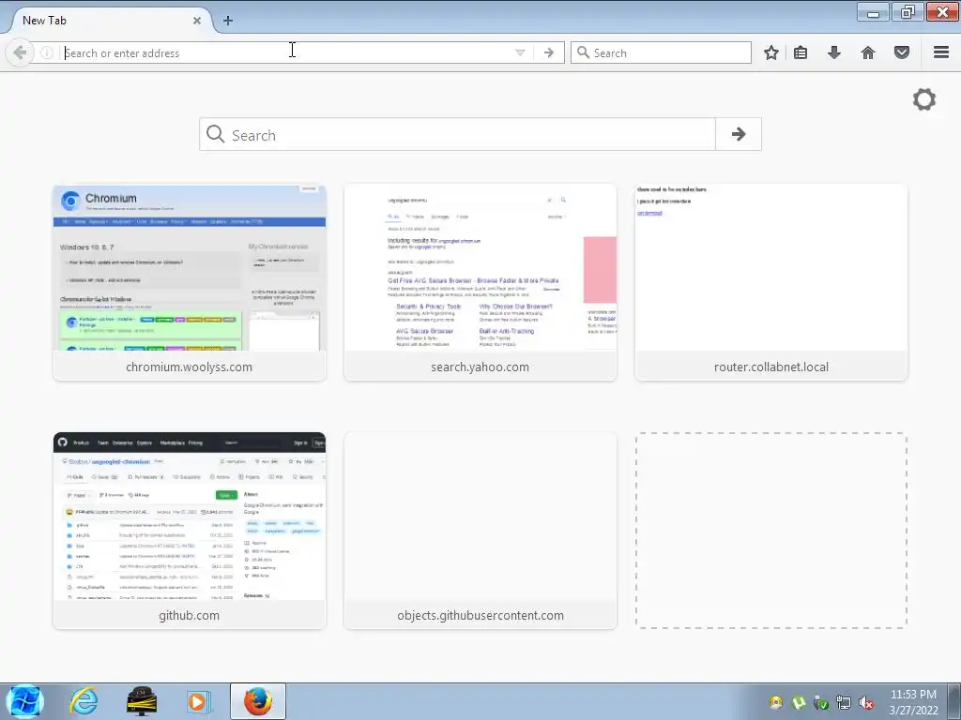The width and height of the screenshot is (961, 720).
Task: Click the yellow tray icon left of uTorrent
Action: pyautogui.click(x=776, y=703)
